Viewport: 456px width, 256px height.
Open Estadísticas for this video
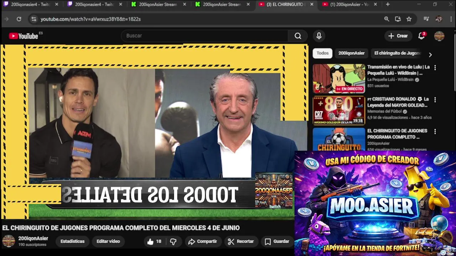click(72, 241)
